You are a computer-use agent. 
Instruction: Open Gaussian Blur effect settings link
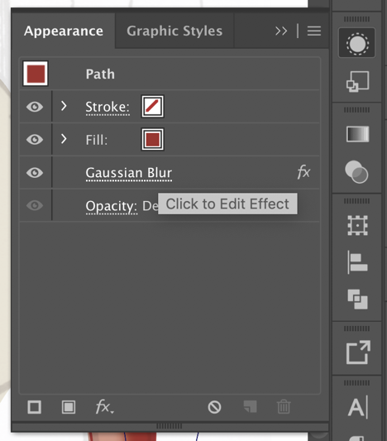point(129,173)
